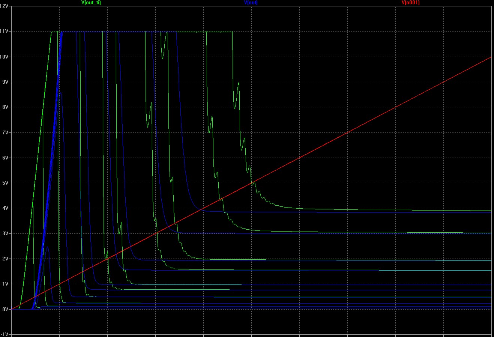
Task: Select the blue V(out) trace label
Action: (251, 3)
